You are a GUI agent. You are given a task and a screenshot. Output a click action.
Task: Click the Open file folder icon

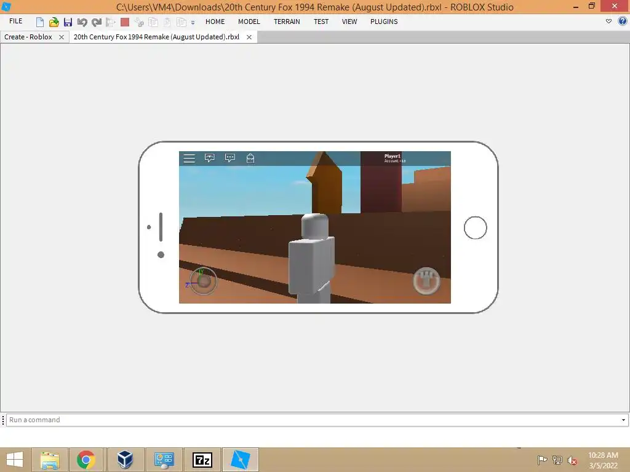tap(54, 22)
